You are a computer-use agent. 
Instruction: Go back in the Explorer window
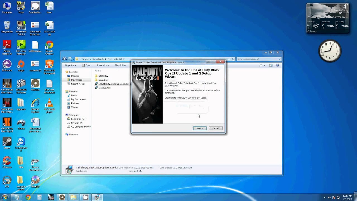[65, 59]
